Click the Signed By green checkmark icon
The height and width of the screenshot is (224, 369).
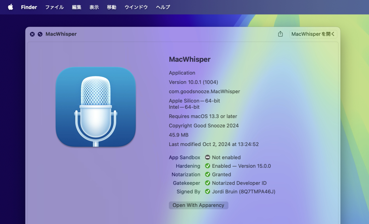pos(208,192)
